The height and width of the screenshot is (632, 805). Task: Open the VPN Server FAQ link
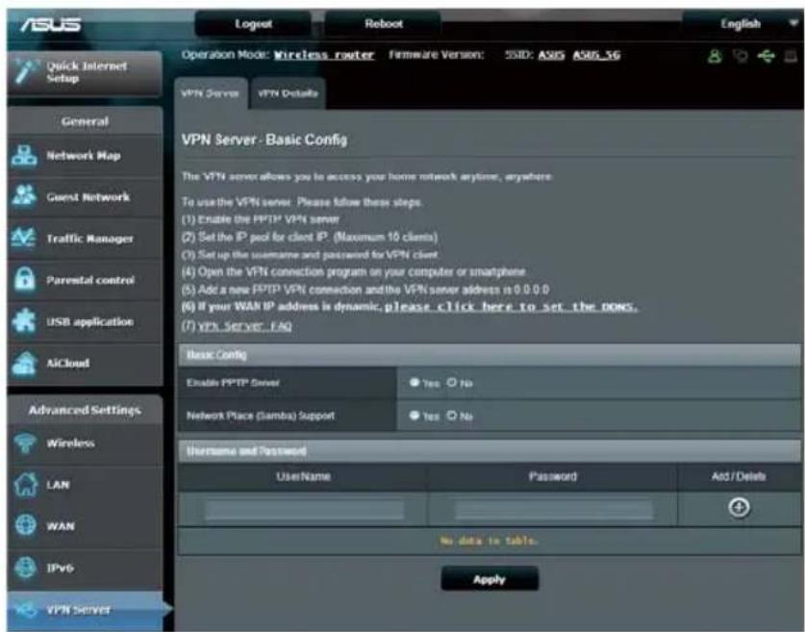pos(245,326)
